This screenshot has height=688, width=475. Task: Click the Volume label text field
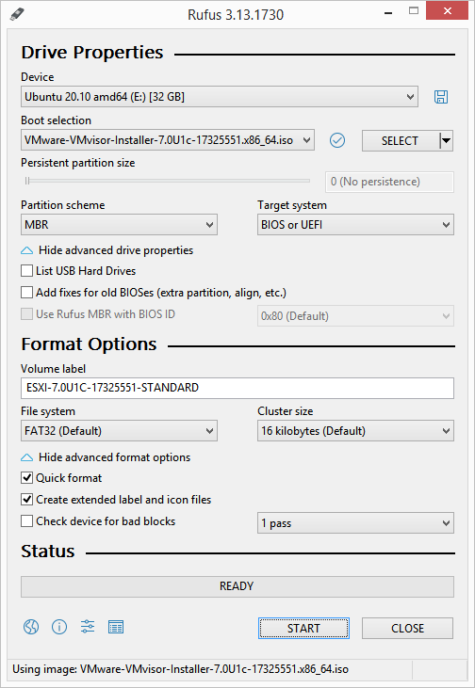click(237, 388)
